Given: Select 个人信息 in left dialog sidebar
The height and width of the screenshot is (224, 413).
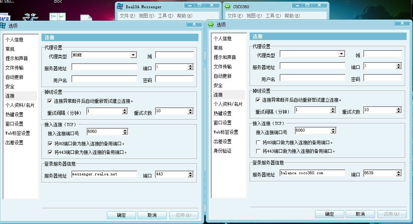Looking at the screenshot, I should pos(15,40).
